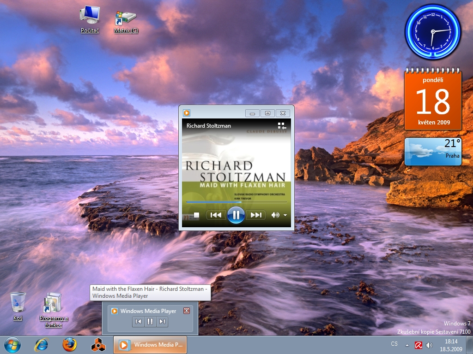The height and width of the screenshot is (354, 473).
Task: Select the Koš recycle bin icon
Action: (18, 306)
